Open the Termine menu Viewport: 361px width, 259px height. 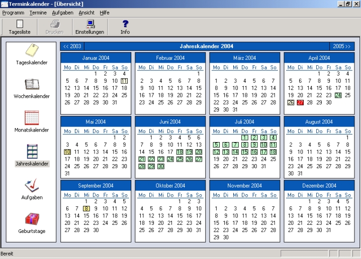point(38,12)
